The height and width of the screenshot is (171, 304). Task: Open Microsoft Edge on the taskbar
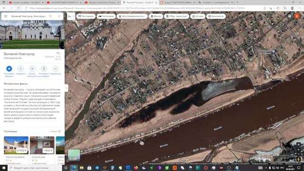coord(74,168)
